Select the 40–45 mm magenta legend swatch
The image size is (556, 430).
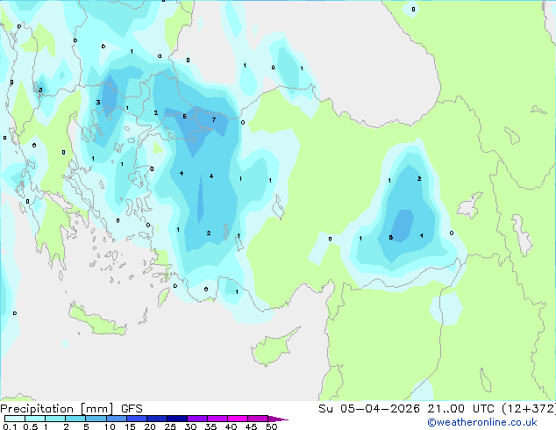click(238, 419)
